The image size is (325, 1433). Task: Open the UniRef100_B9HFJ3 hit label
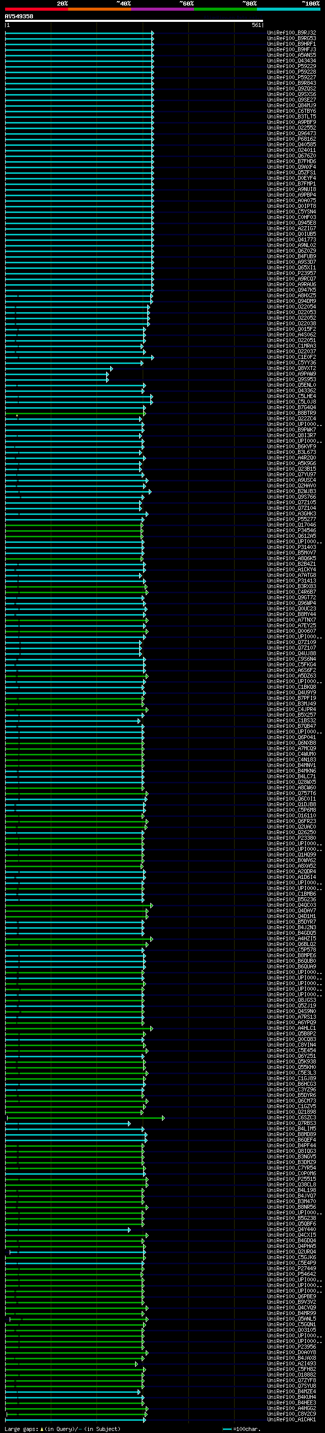pyautogui.click(x=291, y=49)
